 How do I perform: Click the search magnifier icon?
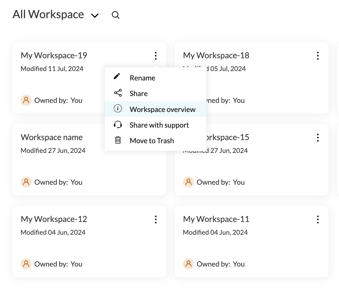coord(115,15)
